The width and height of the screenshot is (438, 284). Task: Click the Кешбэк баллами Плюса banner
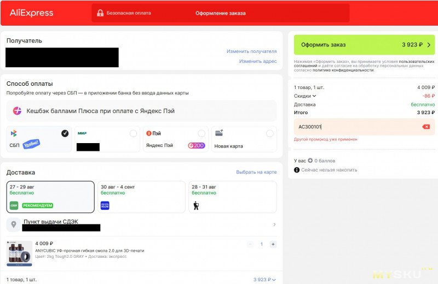click(141, 111)
